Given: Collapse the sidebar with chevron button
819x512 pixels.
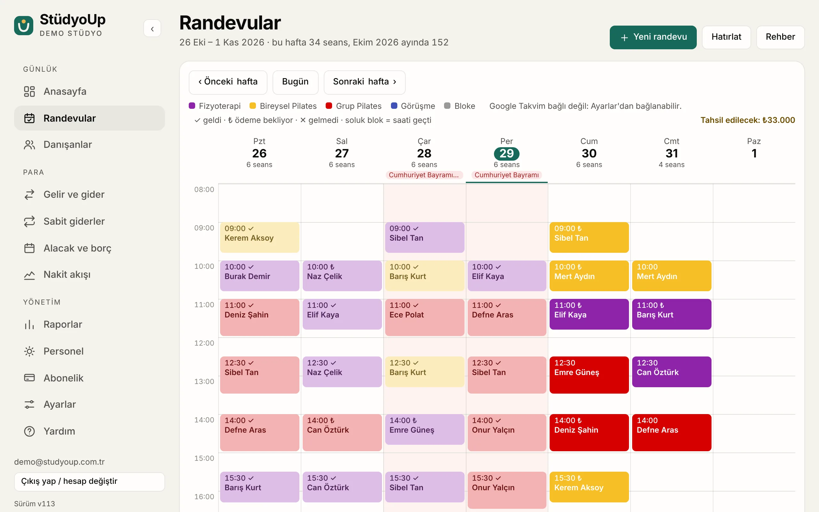Looking at the screenshot, I should [152, 29].
